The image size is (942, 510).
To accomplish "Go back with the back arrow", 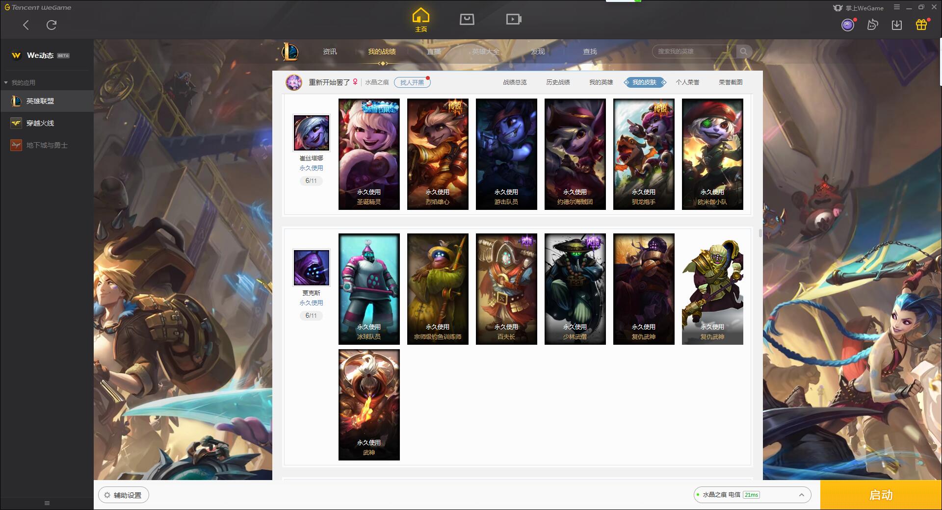I will (x=26, y=25).
